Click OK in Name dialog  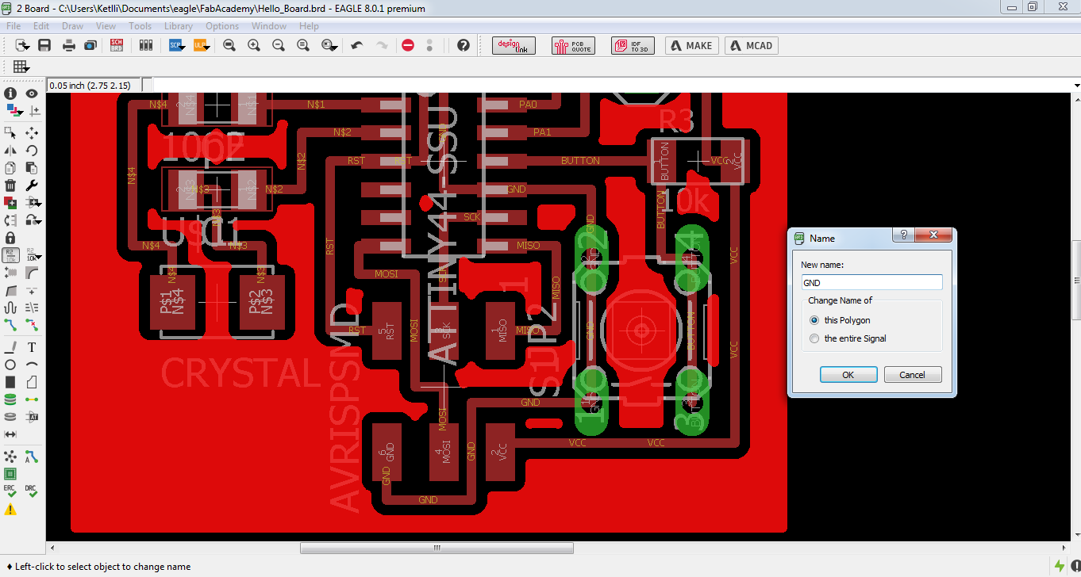pyautogui.click(x=848, y=375)
